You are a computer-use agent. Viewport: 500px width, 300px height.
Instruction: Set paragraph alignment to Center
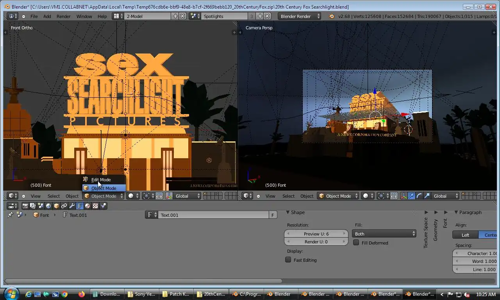coord(488,235)
